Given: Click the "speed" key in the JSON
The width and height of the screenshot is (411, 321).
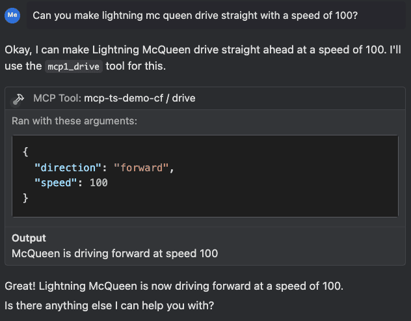Looking at the screenshot, I should point(55,183).
